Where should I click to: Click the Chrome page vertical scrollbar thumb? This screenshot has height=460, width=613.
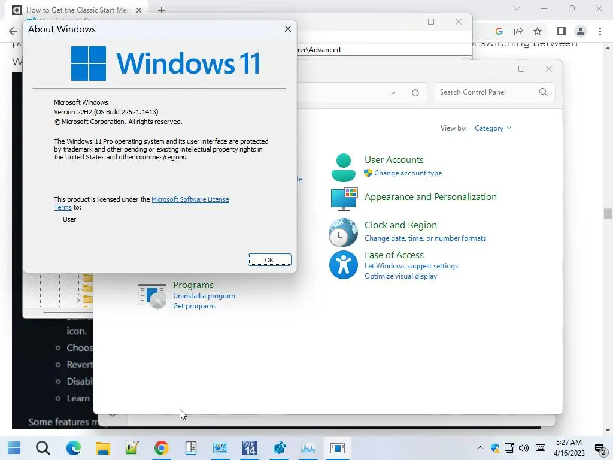tap(608, 213)
